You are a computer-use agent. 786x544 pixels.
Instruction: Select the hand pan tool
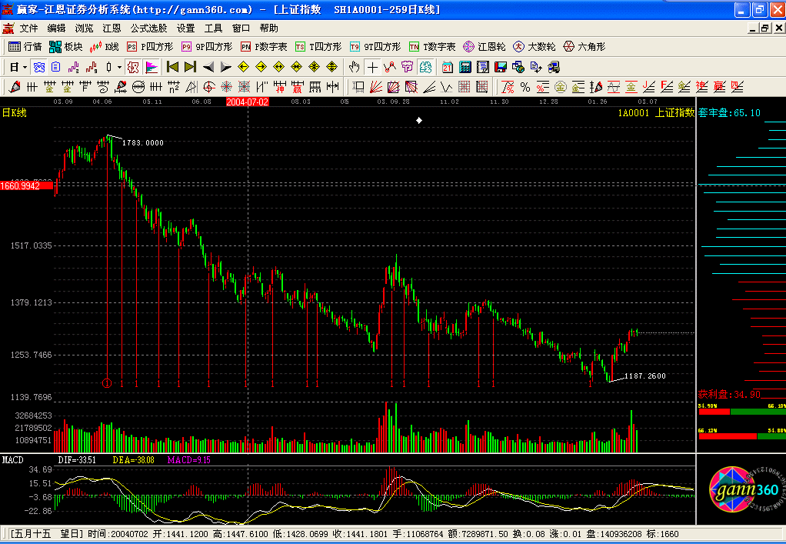(x=354, y=67)
